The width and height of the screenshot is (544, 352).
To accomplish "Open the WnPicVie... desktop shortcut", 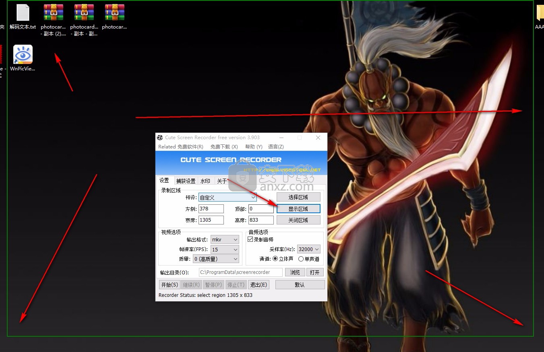I will 23,58.
